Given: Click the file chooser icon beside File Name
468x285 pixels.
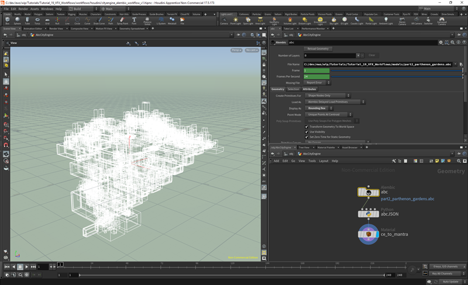Looking at the screenshot, I should pos(461,64).
